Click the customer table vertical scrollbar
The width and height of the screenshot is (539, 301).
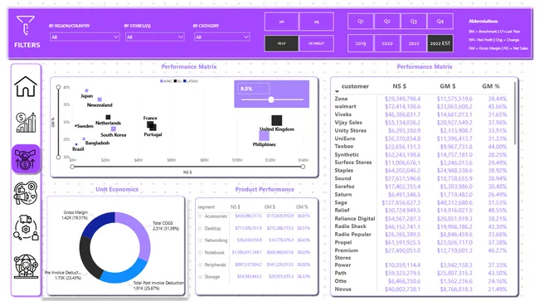coord(515,114)
